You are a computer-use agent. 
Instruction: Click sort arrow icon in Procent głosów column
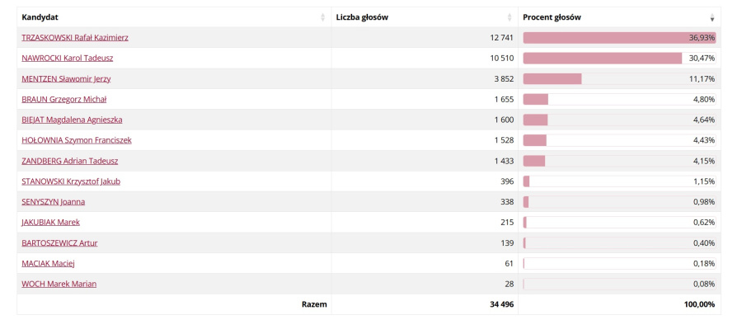click(x=712, y=17)
